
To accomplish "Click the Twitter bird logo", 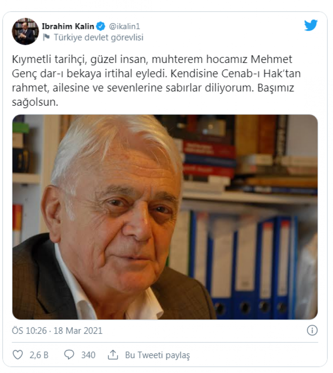I will [x=311, y=25].
